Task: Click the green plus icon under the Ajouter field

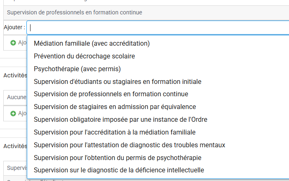Action: tap(13, 43)
